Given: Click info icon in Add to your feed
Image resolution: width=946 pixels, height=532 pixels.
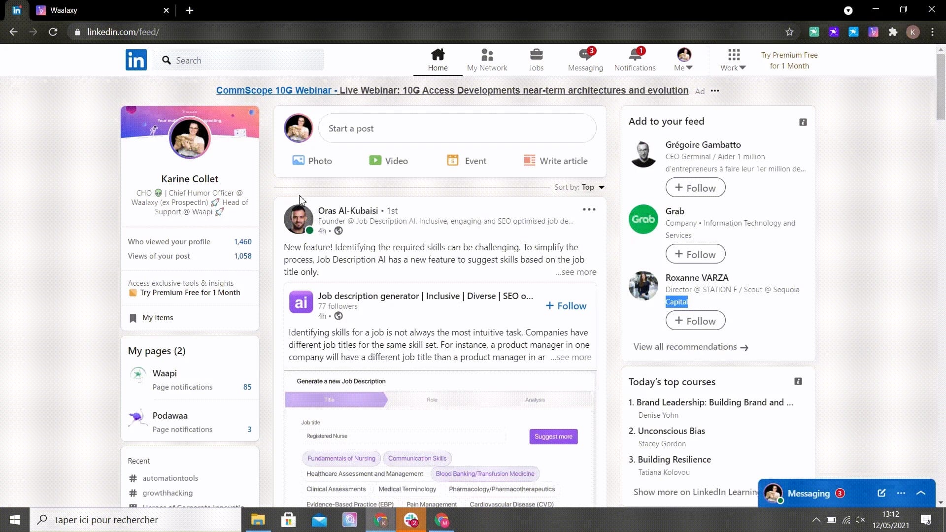Looking at the screenshot, I should [x=803, y=122].
